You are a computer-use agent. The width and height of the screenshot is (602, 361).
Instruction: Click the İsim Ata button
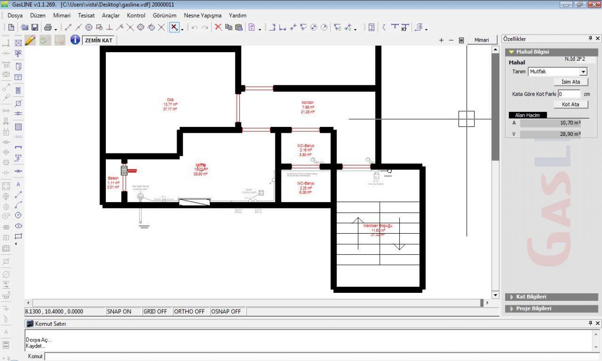[571, 82]
